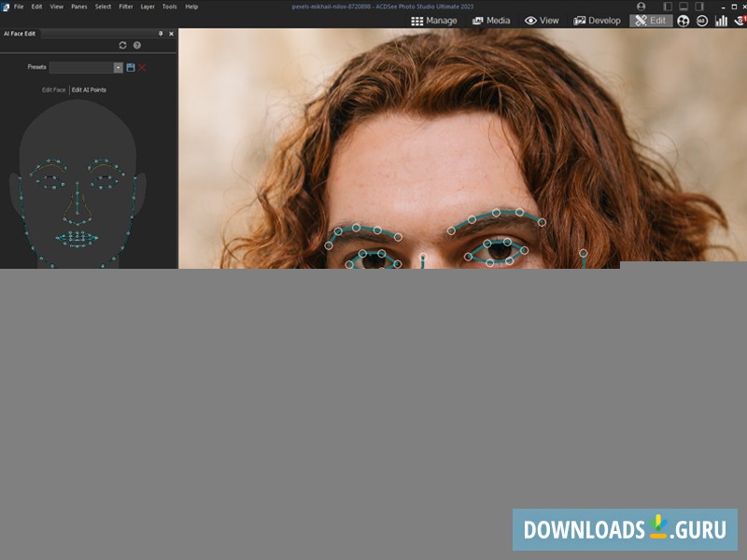Pin the AI Face Edit panel

pyautogui.click(x=161, y=34)
